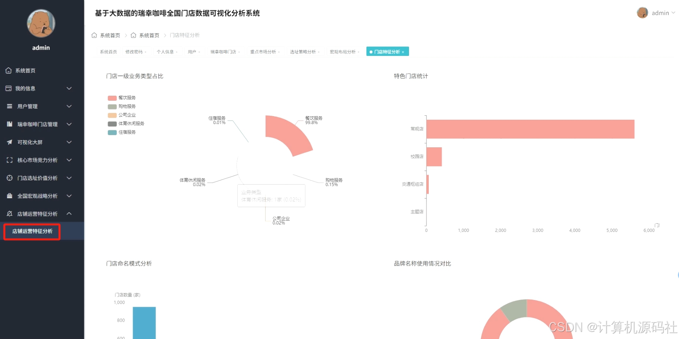Click the second breadcrumb home icon

coord(134,35)
